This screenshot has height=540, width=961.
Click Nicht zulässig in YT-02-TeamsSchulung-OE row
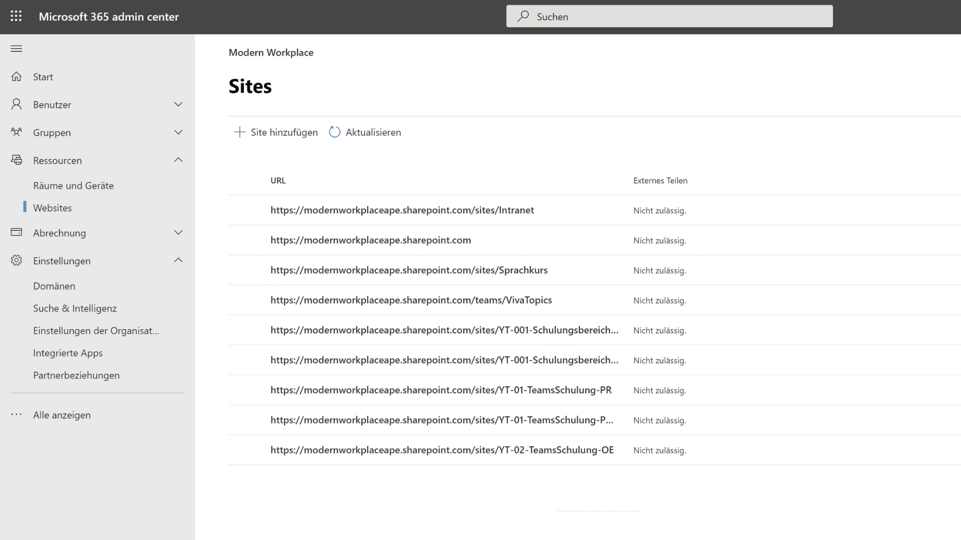click(659, 450)
